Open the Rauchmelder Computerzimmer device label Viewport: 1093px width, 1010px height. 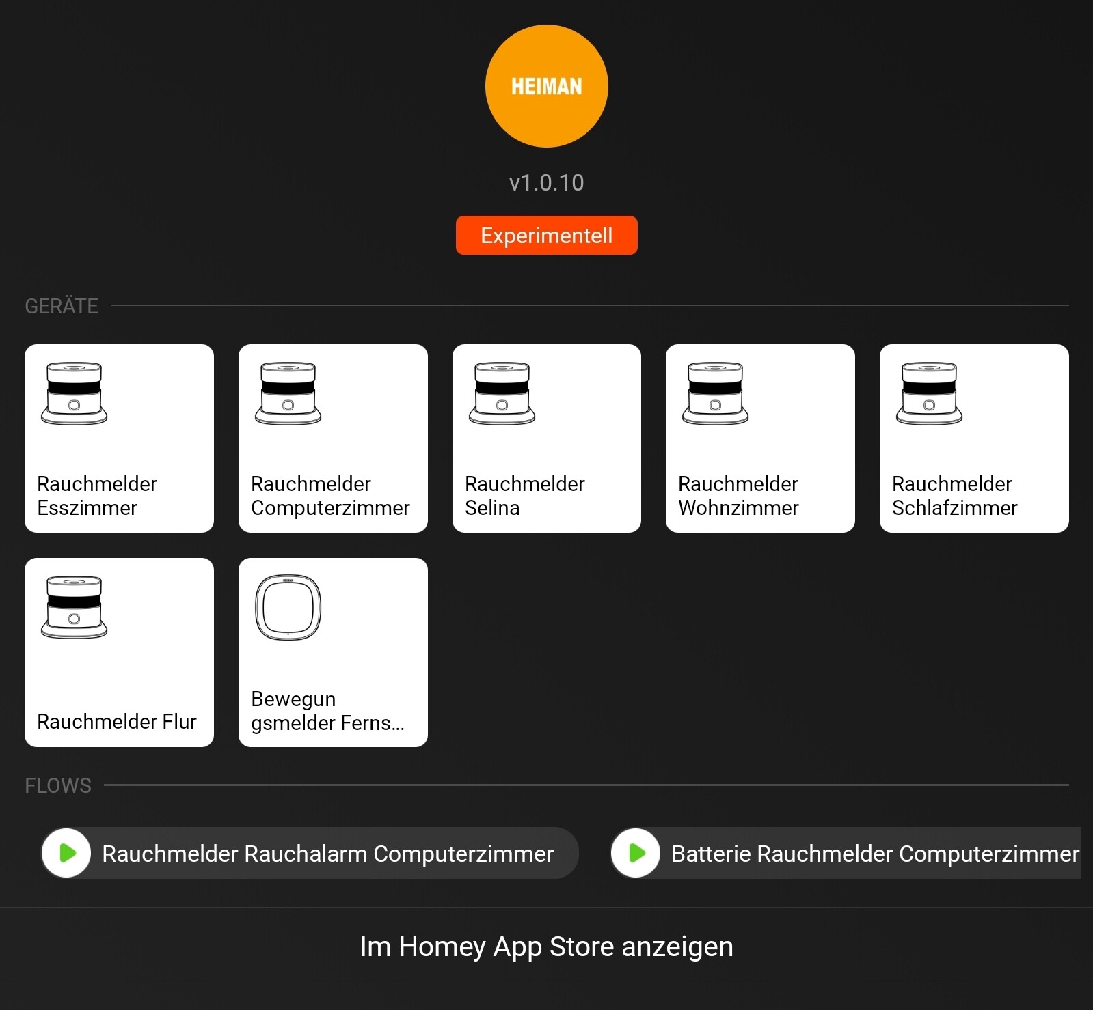330,496
